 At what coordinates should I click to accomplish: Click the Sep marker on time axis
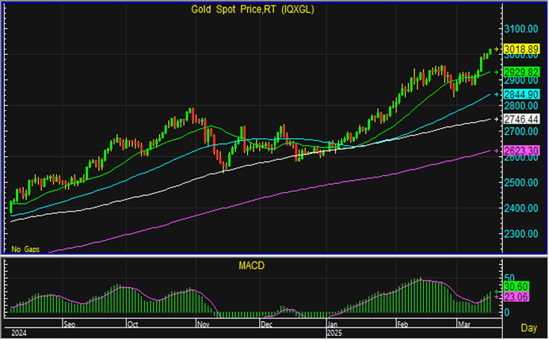[x=70, y=324]
